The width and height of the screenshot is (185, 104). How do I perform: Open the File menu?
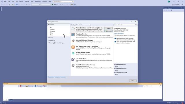pos(5,1)
